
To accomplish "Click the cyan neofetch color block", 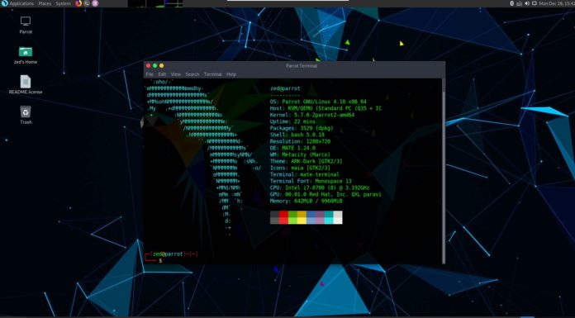I will (x=329, y=217).
